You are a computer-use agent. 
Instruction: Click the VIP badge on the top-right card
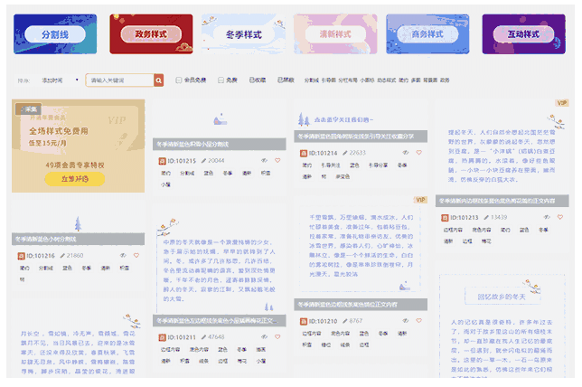pos(562,103)
